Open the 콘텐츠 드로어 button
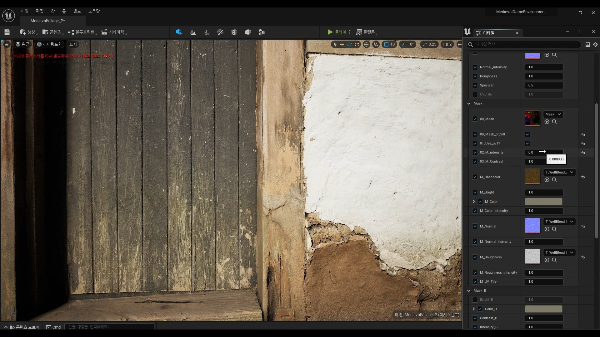The width and height of the screenshot is (600, 337). tap(24, 327)
